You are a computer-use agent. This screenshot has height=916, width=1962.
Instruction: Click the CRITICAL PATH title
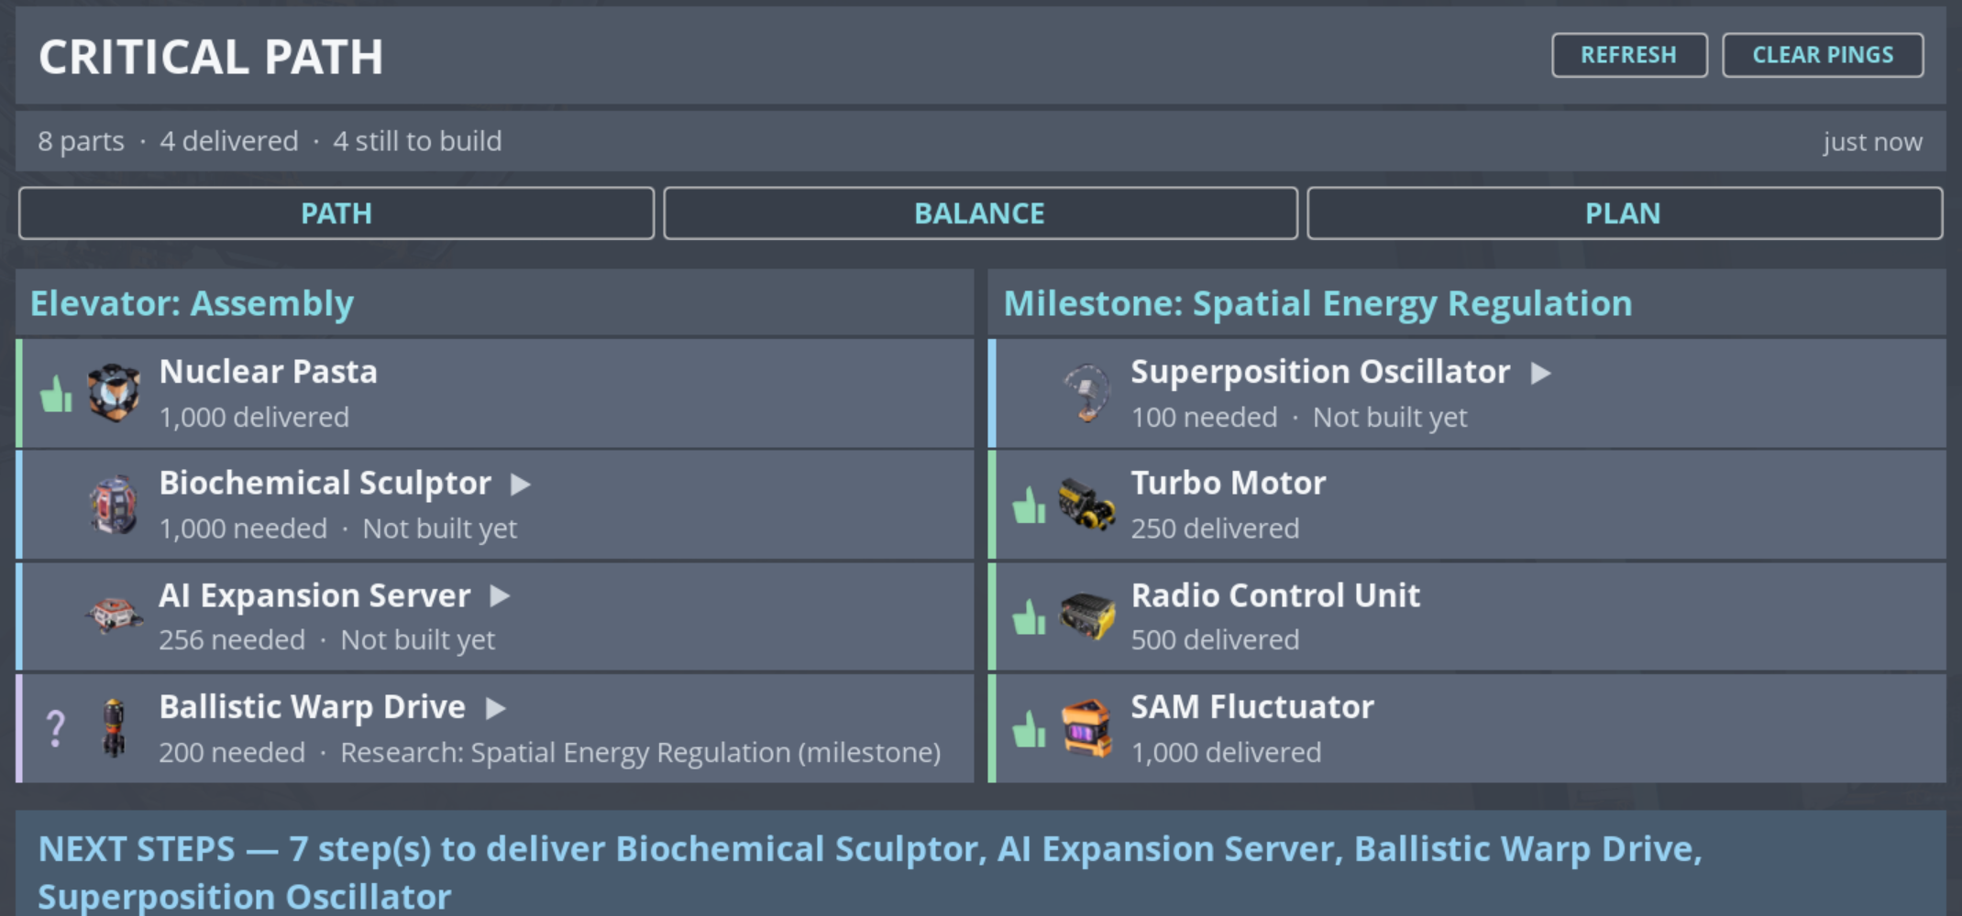coord(211,57)
